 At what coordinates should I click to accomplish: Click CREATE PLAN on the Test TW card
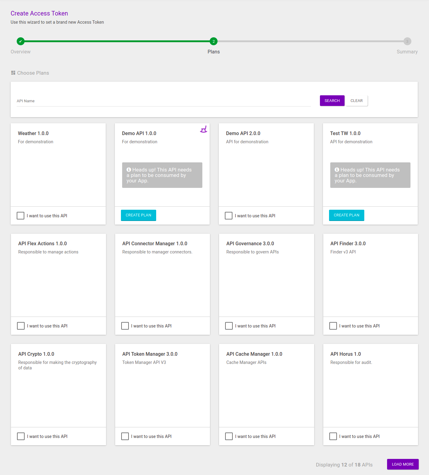pyautogui.click(x=346, y=215)
